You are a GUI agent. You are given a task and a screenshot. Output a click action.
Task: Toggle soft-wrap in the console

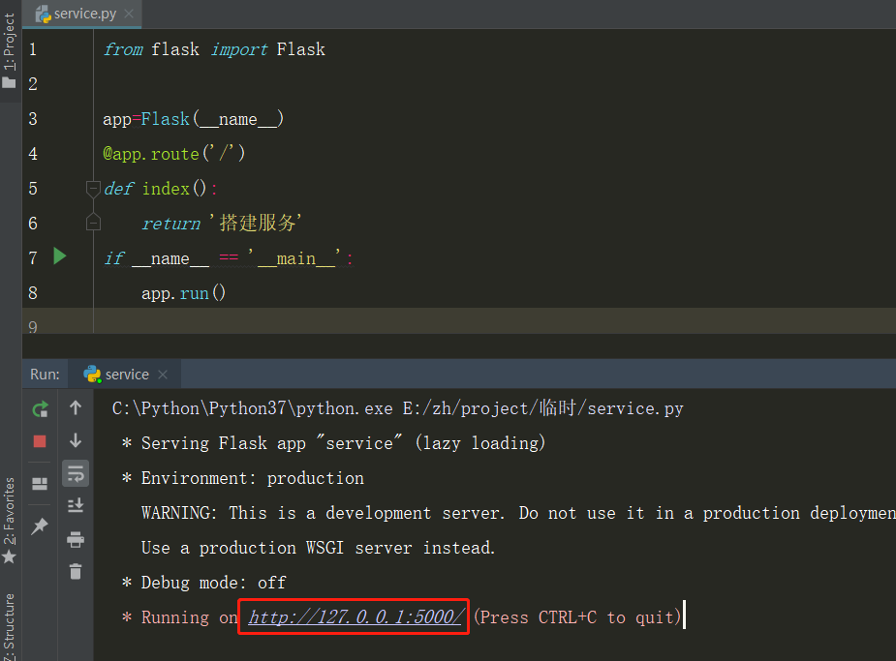[x=76, y=473]
